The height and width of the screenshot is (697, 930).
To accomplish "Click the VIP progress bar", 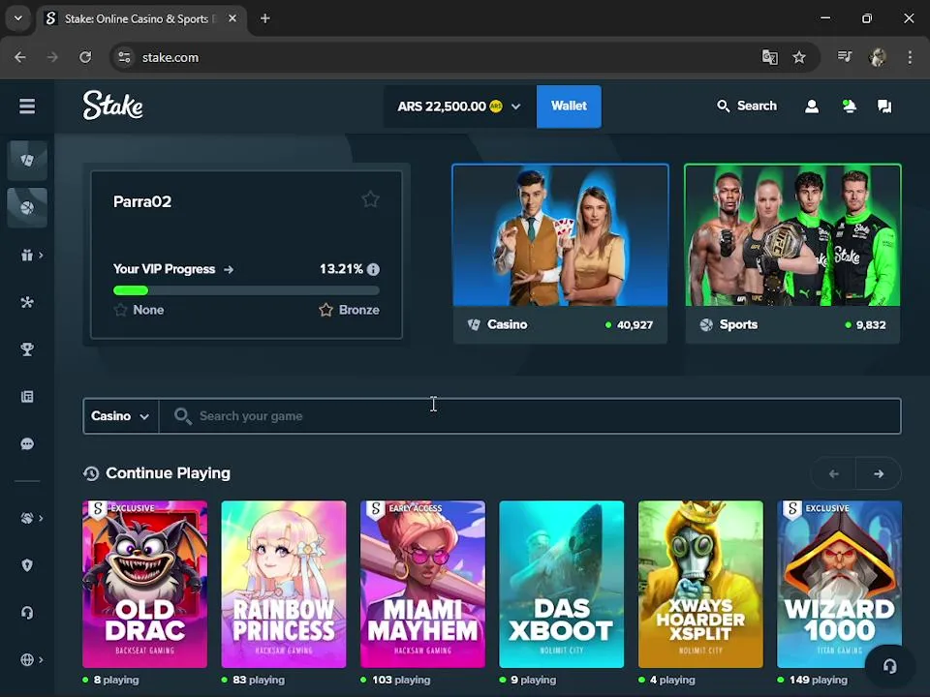I will [x=246, y=290].
